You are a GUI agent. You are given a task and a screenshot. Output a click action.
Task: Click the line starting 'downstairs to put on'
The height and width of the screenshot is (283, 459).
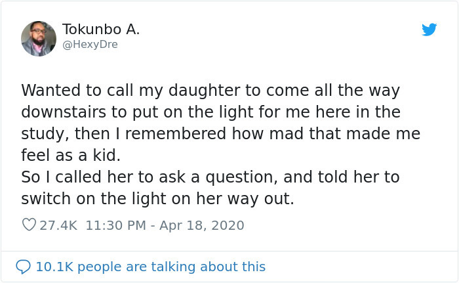210,112
